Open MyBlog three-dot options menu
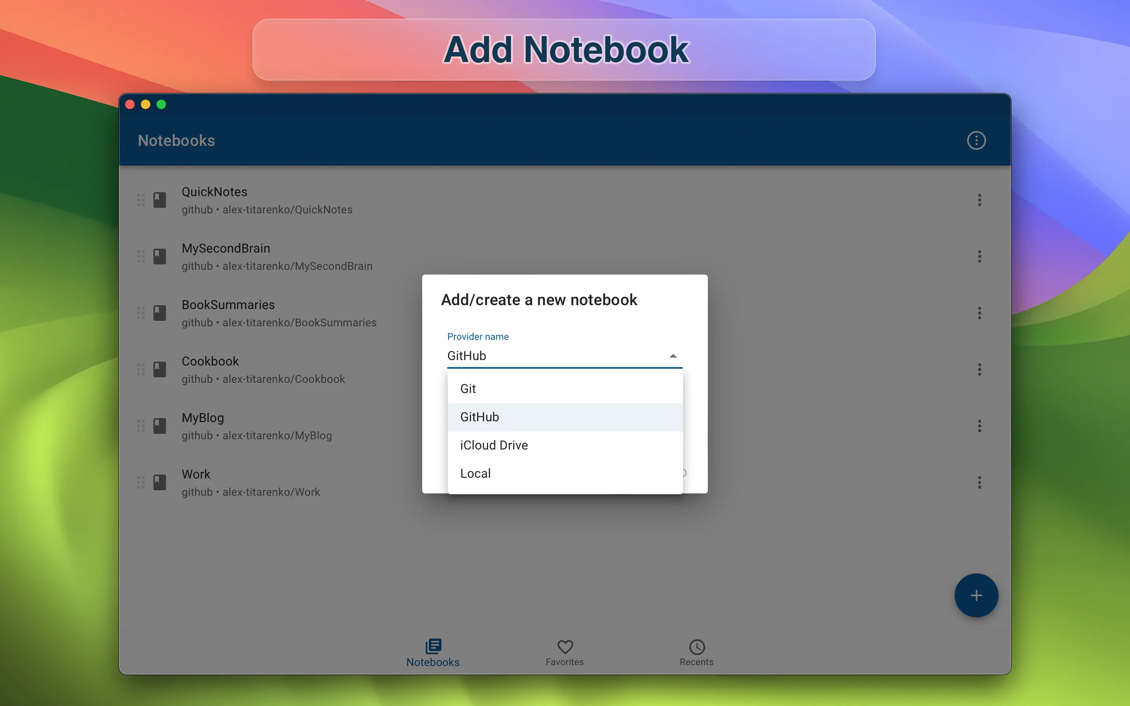Viewport: 1130px width, 706px height. (979, 426)
